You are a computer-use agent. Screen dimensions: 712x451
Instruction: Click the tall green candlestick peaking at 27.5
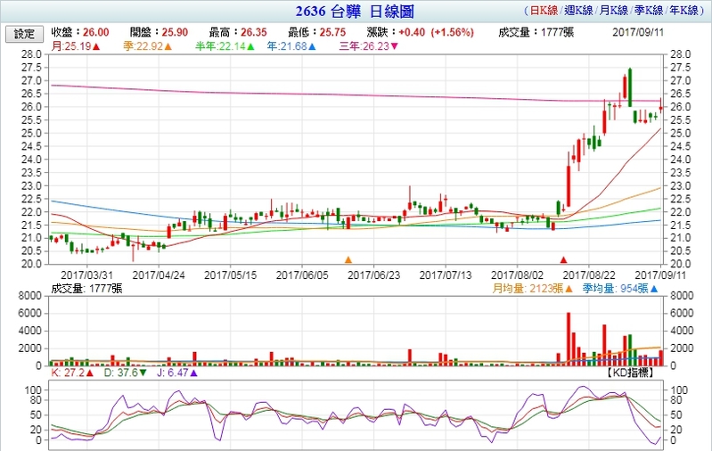630,87
